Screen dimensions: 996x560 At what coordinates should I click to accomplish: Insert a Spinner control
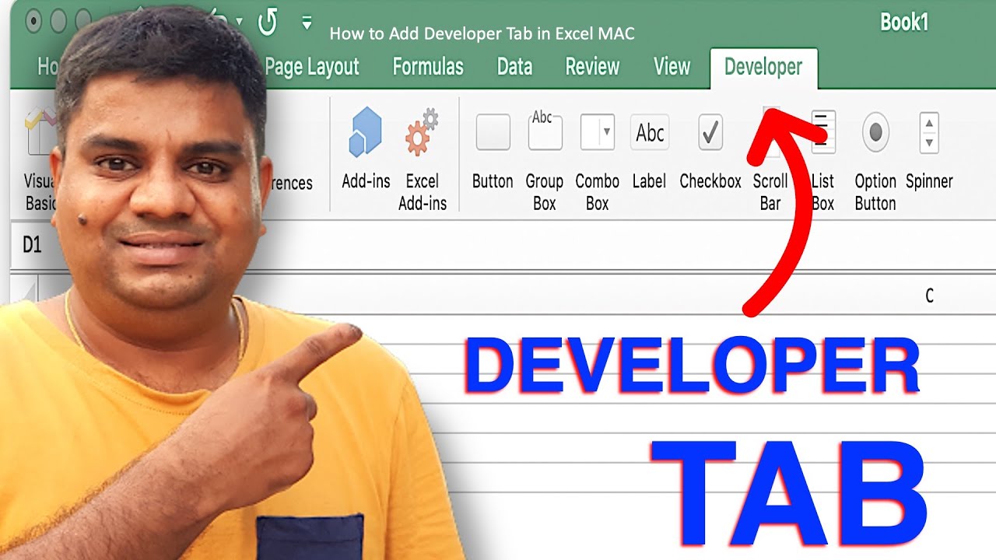(929, 132)
